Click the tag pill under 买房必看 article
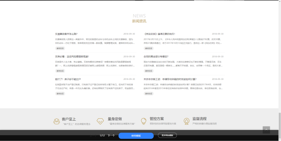Viewport: 281px width, 141px height. coord(60,71)
